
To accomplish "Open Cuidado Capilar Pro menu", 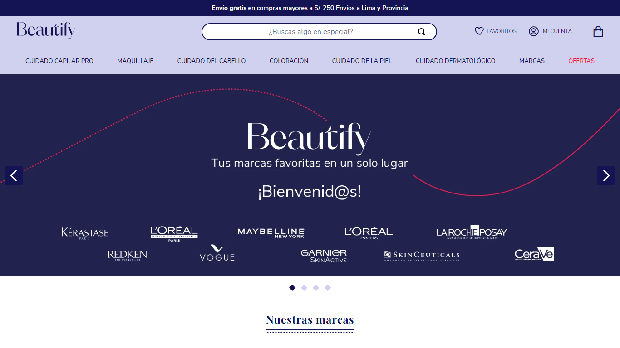I will coord(59,61).
